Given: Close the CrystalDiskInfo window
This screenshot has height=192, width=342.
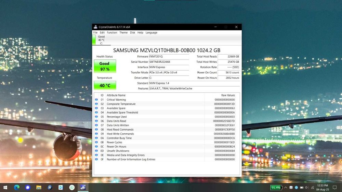Looking at the screenshot, I should 236,27.
